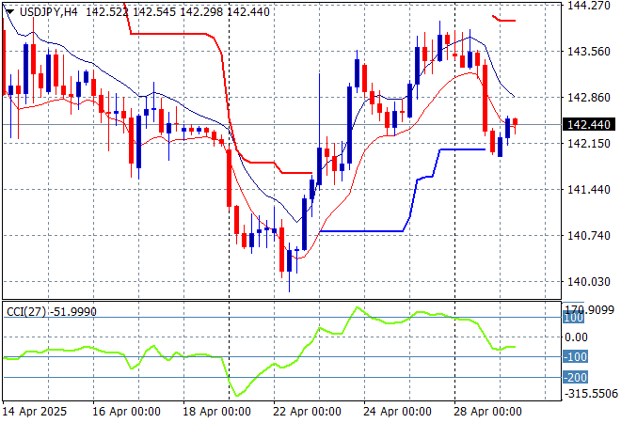Viewport: 621px width, 423px height.
Task: Click the 28 Apr 00:00 time label
Action: coord(487,412)
